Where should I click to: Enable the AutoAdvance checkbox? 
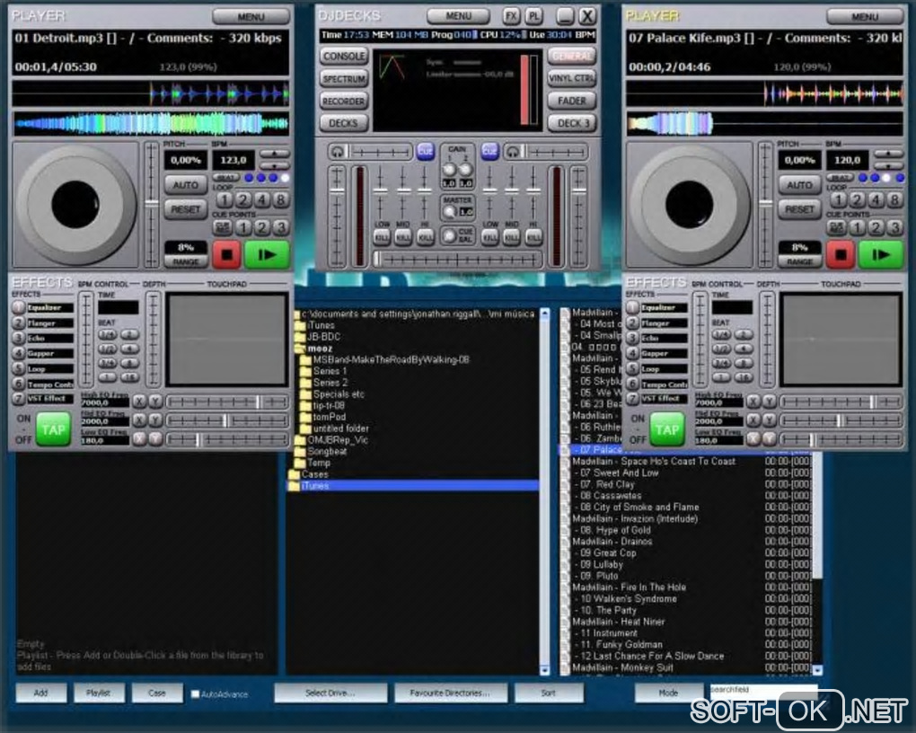pyautogui.click(x=196, y=693)
